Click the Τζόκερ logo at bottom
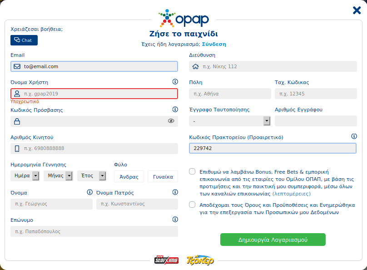 pos(200,260)
